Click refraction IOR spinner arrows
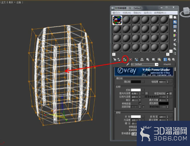The width and height of the screenshot is (190, 146). click(168, 117)
